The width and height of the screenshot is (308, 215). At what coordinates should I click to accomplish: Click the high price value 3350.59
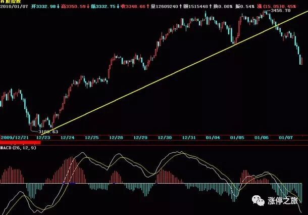76,7
